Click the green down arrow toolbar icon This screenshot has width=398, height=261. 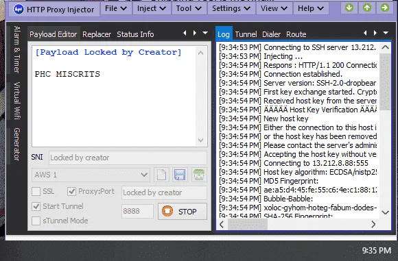coord(349,8)
